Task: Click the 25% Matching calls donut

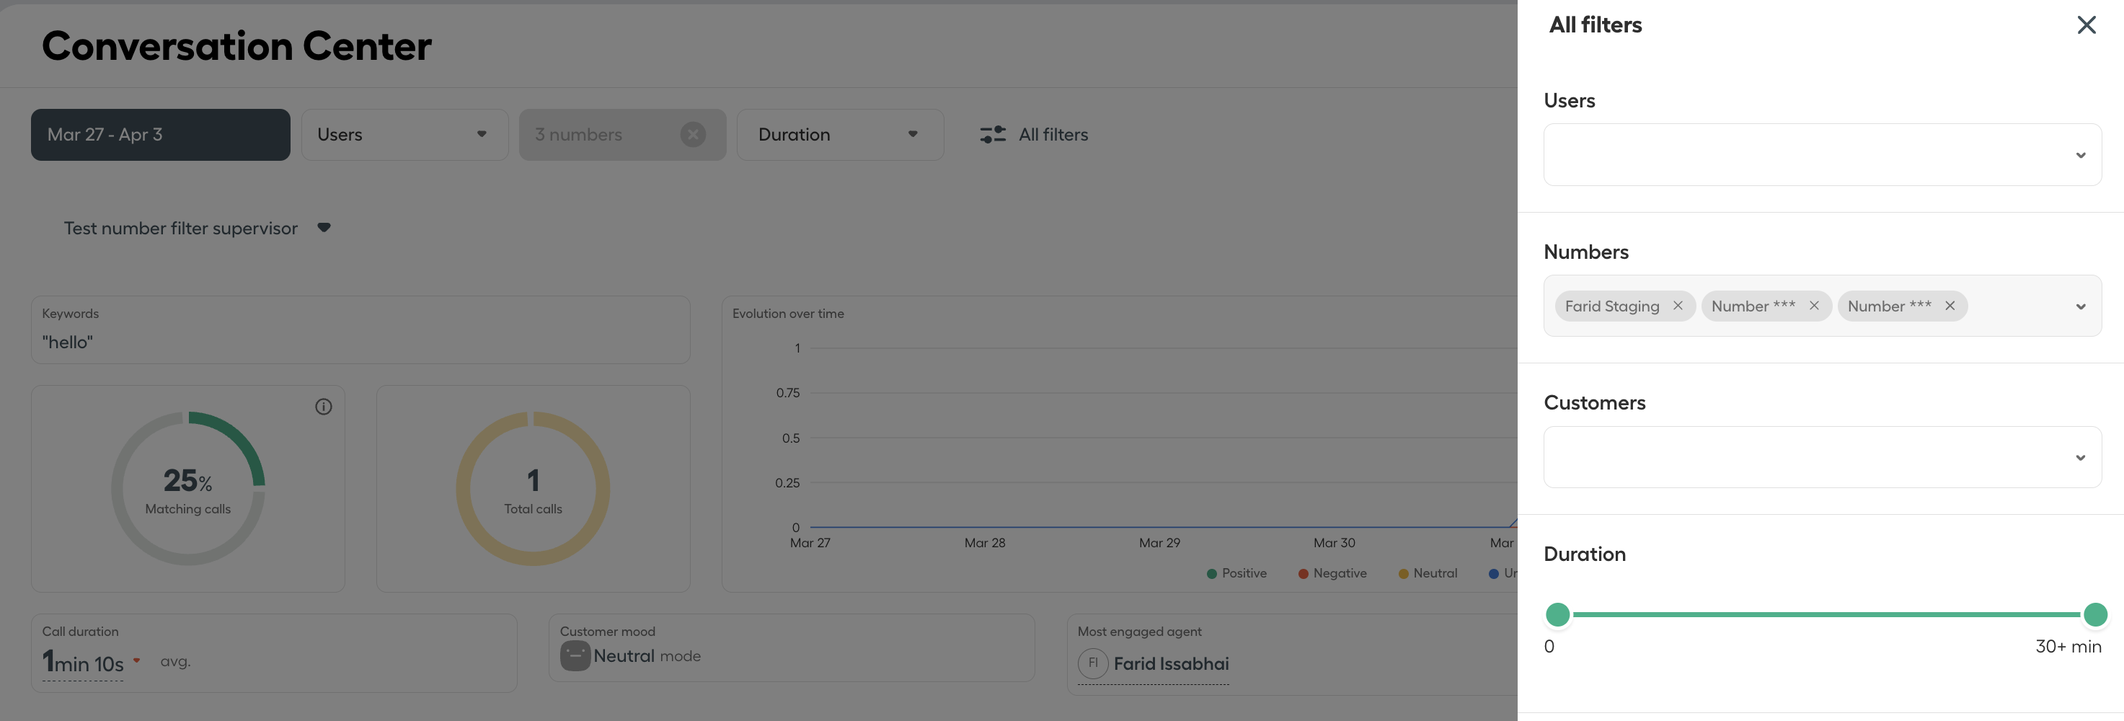Action: pyautogui.click(x=188, y=488)
